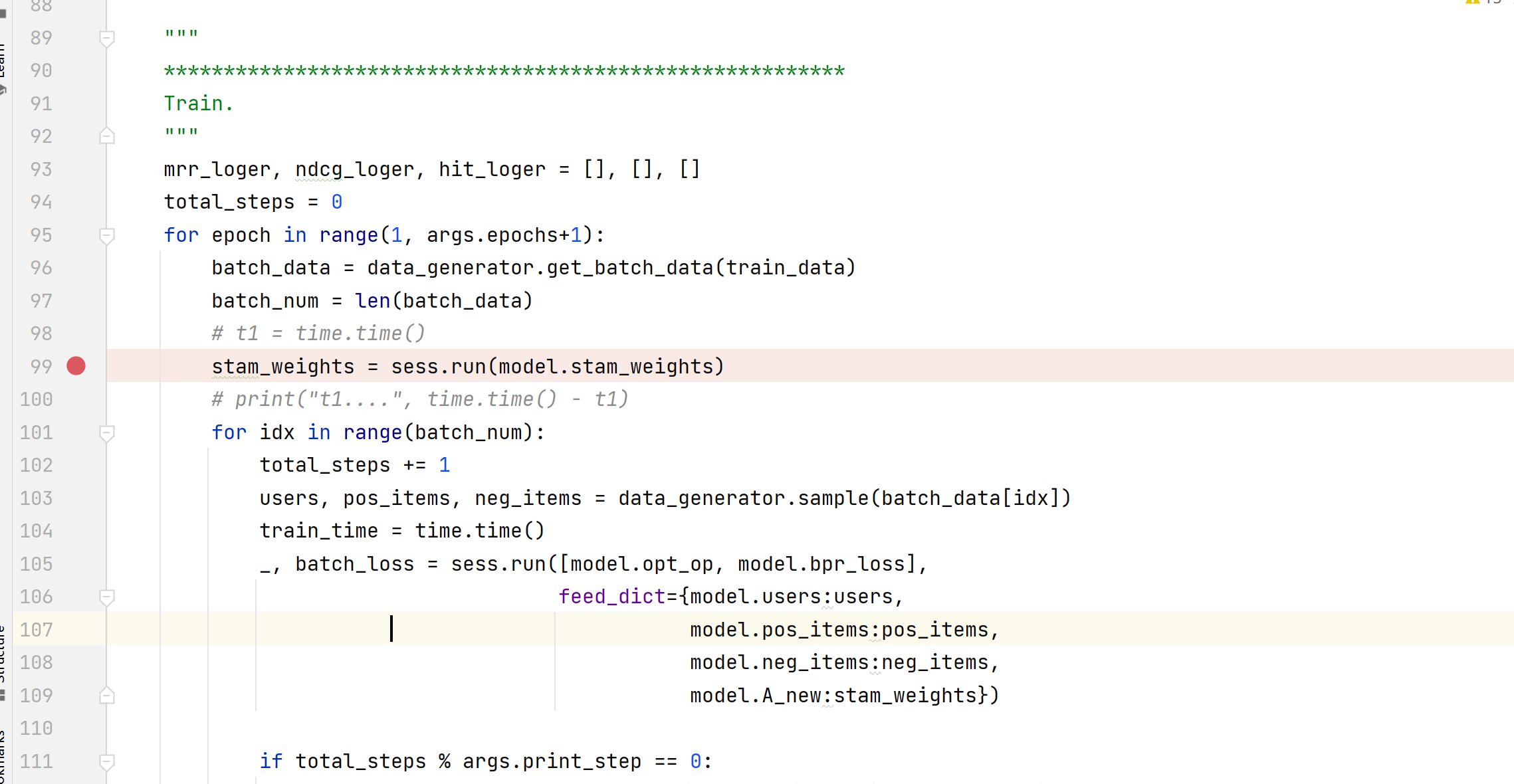The image size is (1514, 784).
Task: Collapse the sess.run call fold at line 106
Action: click(108, 597)
